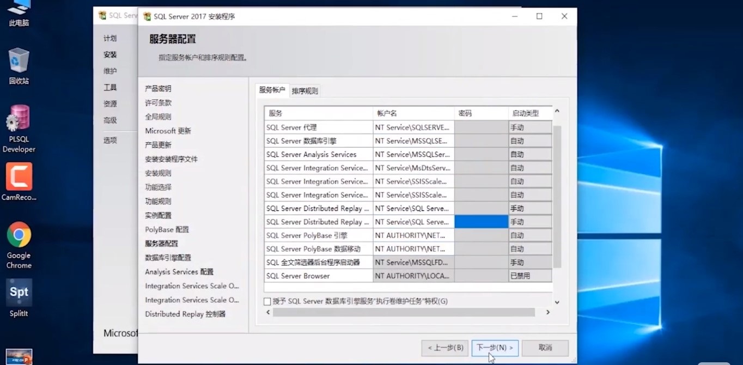Click the Microsoft 更新 step
This screenshot has width=743, height=365.
(x=168, y=131)
